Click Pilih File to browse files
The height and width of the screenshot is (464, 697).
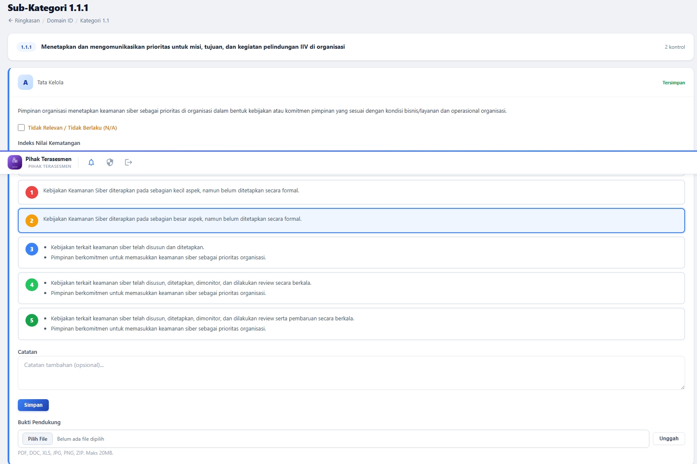pyautogui.click(x=38, y=439)
